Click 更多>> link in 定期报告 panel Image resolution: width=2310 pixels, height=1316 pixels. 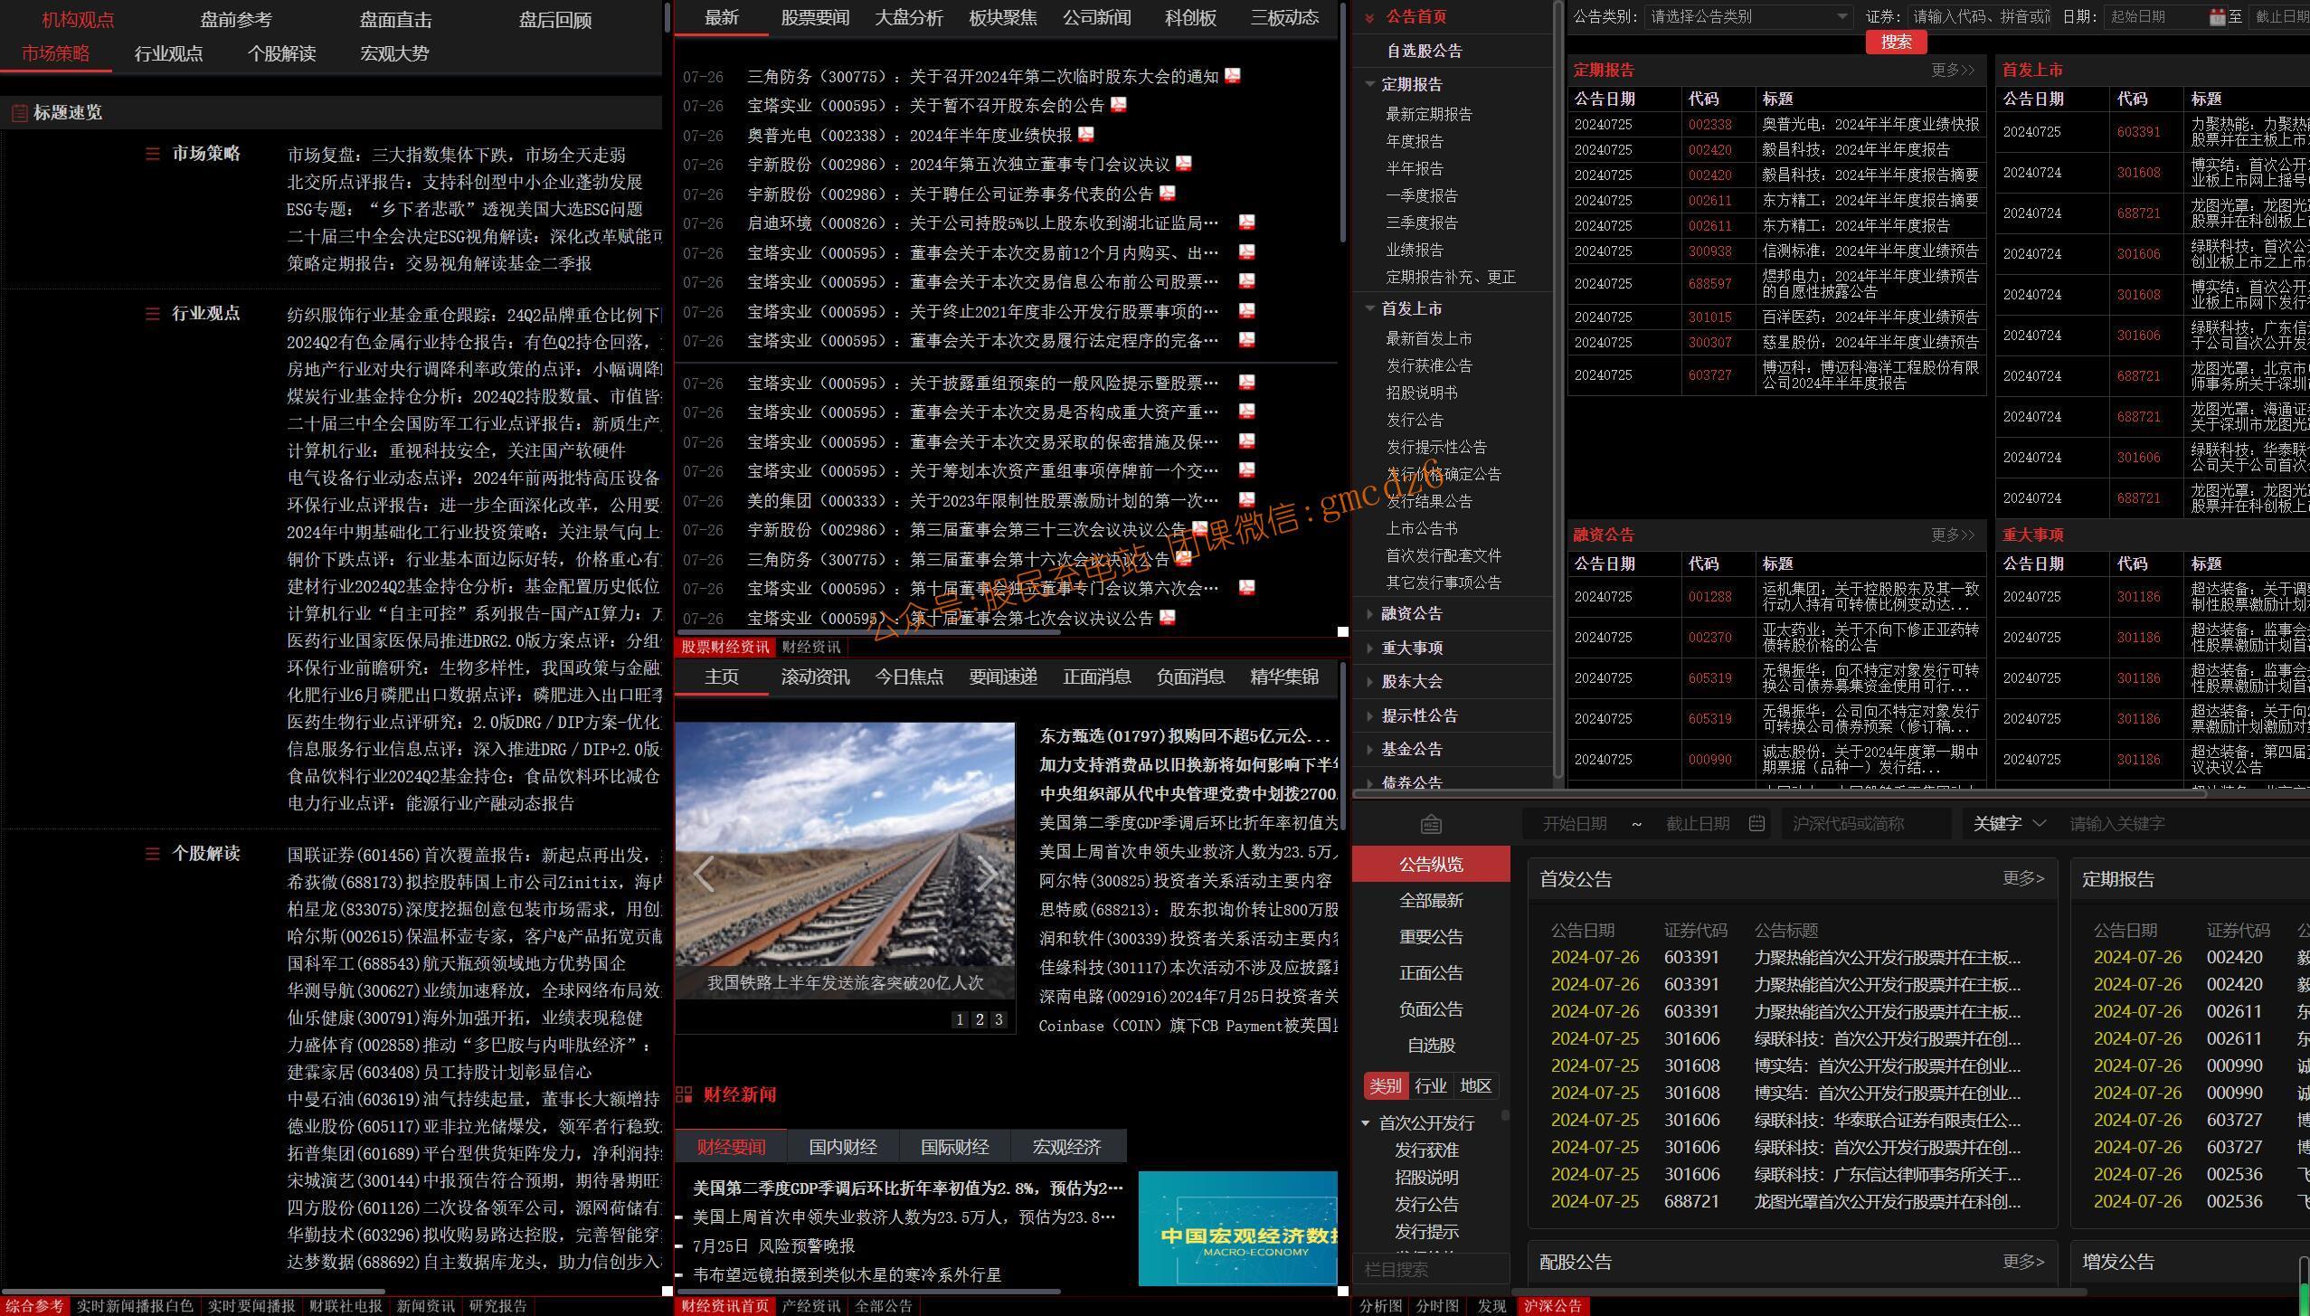point(1953,70)
